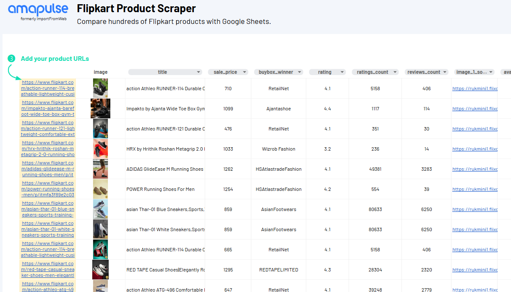This screenshot has height=292, width=511.
Task: Open the rukmini1 image link in REDTAPELIMITED row
Action: [x=475, y=270]
